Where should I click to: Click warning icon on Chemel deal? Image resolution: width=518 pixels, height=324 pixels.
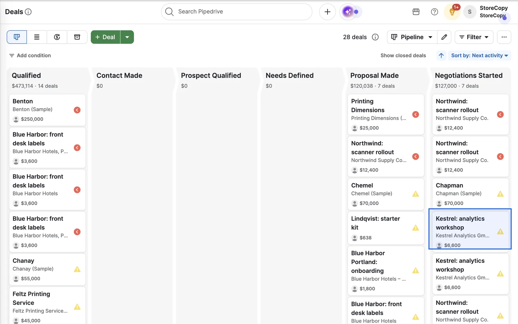[x=416, y=194]
